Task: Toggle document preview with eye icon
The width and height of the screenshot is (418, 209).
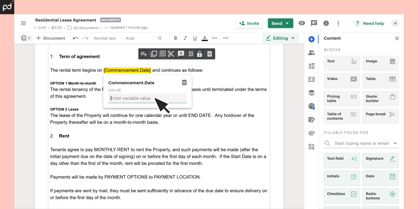Action: tap(302, 23)
